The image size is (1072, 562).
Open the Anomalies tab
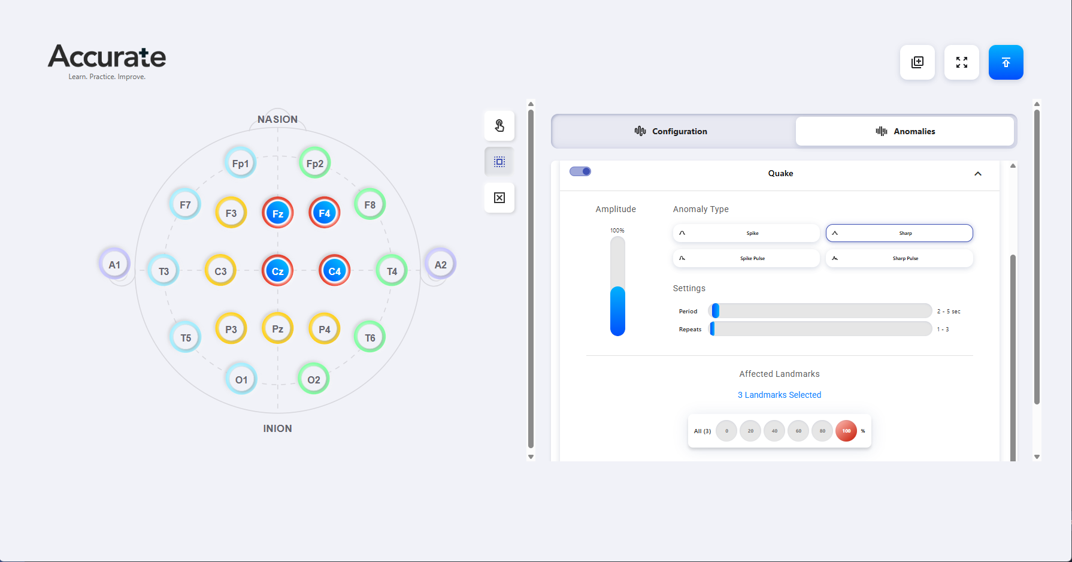point(905,131)
